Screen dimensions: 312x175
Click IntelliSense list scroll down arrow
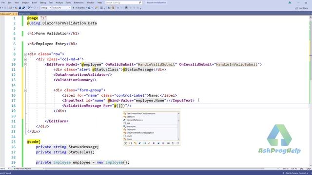pos(178,140)
